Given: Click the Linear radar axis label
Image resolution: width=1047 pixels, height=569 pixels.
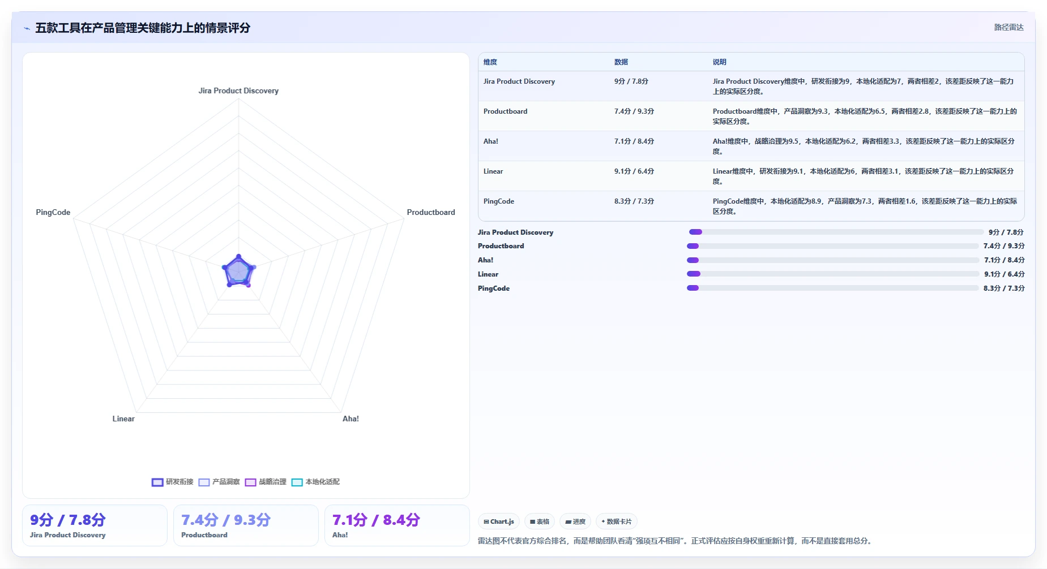Looking at the screenshot, I should [123, 419].
